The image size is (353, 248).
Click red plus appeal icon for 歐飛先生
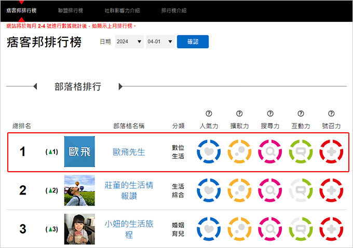tap(331, 151)
